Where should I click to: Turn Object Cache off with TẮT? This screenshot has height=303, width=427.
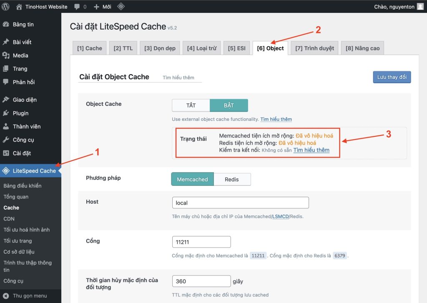[191, 105]
